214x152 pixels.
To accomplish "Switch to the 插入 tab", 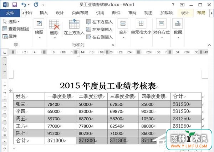I will pyautogui.click(x=44, y=13).
